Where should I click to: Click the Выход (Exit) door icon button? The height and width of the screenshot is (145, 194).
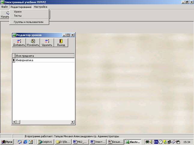pyautogui.click(x=61, y=43)
